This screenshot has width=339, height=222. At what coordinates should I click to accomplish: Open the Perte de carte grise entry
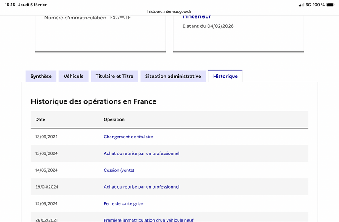[123, 203]
